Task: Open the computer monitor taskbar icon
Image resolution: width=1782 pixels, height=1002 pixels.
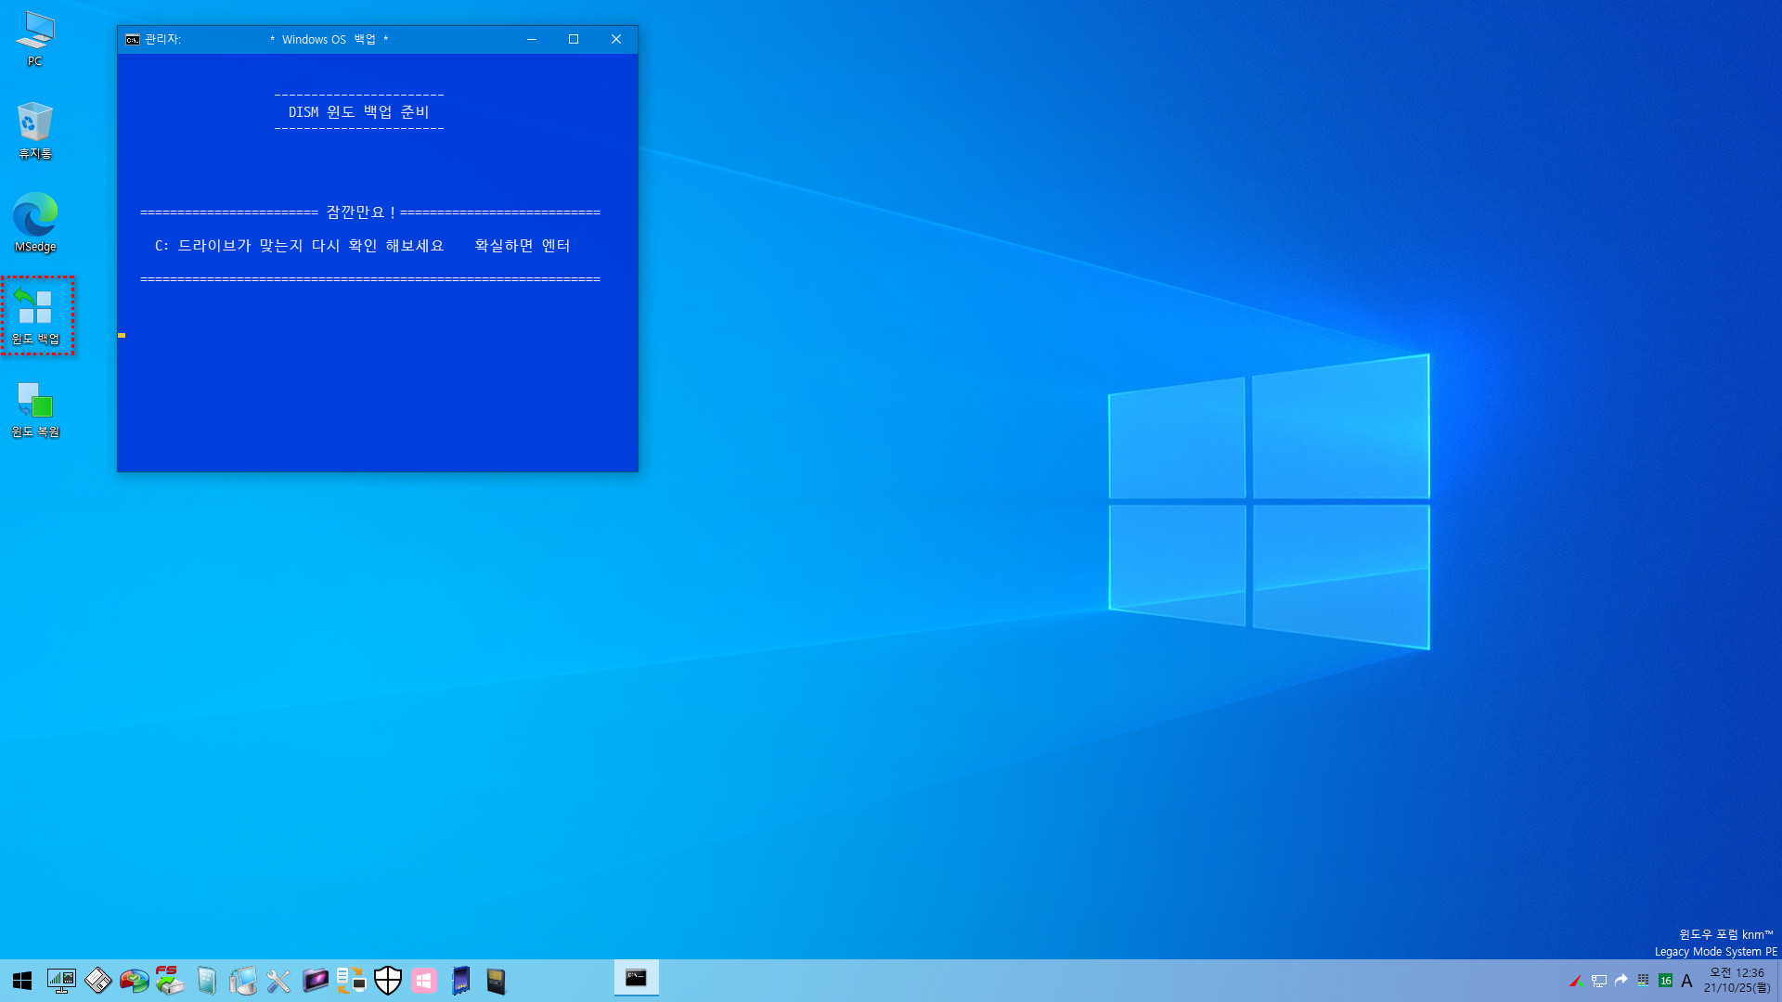Action: click(242, 981)
